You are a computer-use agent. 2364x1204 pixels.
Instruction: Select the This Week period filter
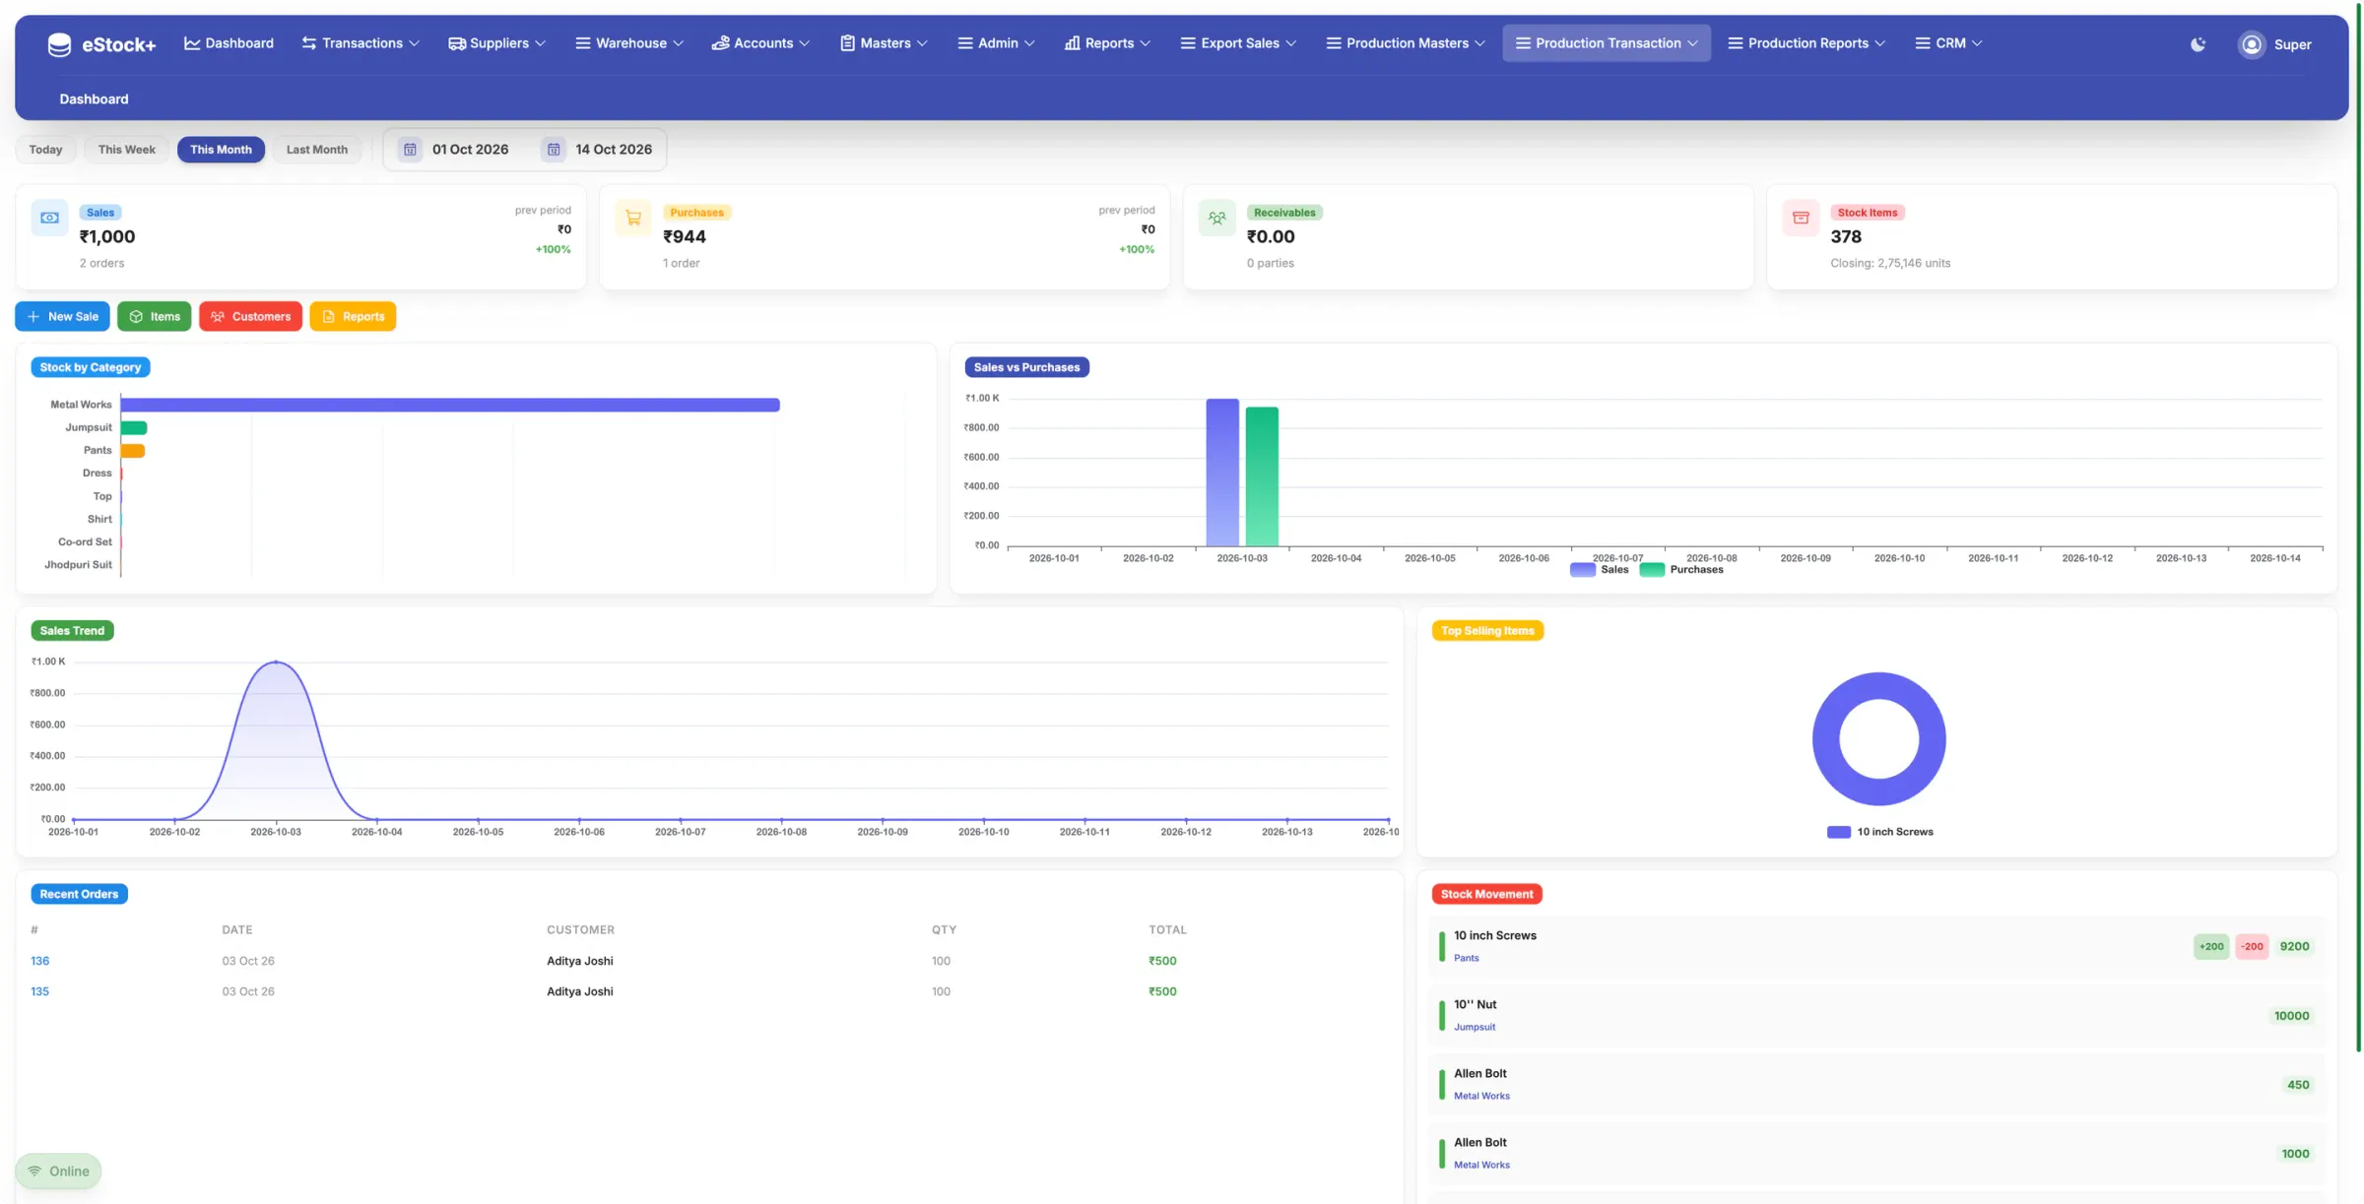[x=126, y=150]
